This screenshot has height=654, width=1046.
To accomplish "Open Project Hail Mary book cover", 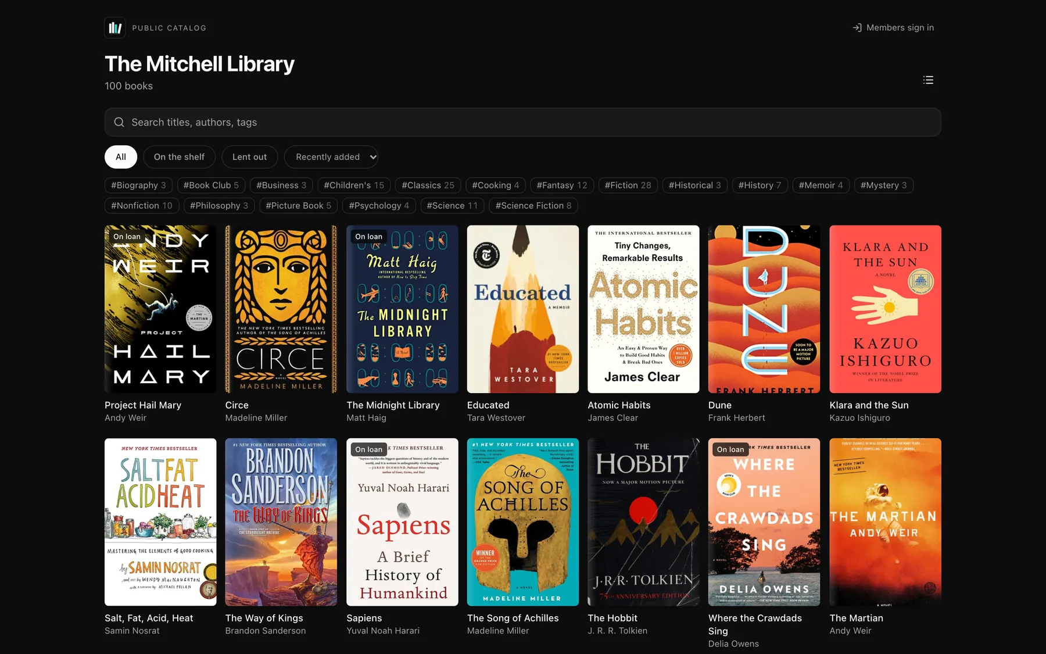I will [x=160, y=309].
